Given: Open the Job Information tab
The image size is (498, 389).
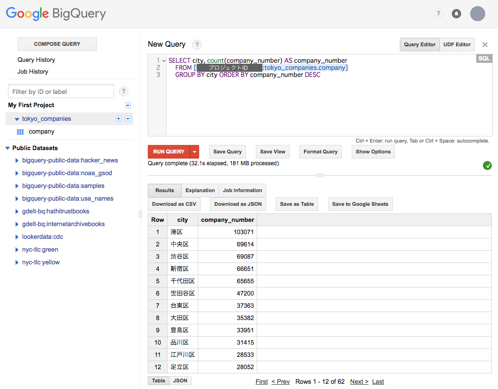Looking at the screenshot, I should pyautogui.click(x=242, y=191).
